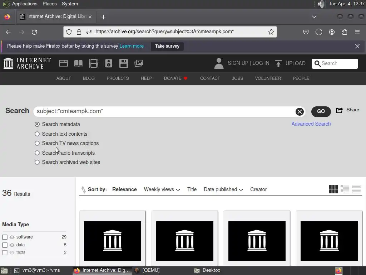Adjust system volume speaker icon
The width and height of the screenshot is (366, 275).
tap(321, 4)
